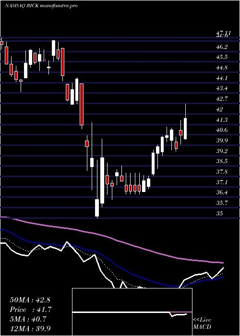Click the 39.9 price axis label

click(222, 140)
